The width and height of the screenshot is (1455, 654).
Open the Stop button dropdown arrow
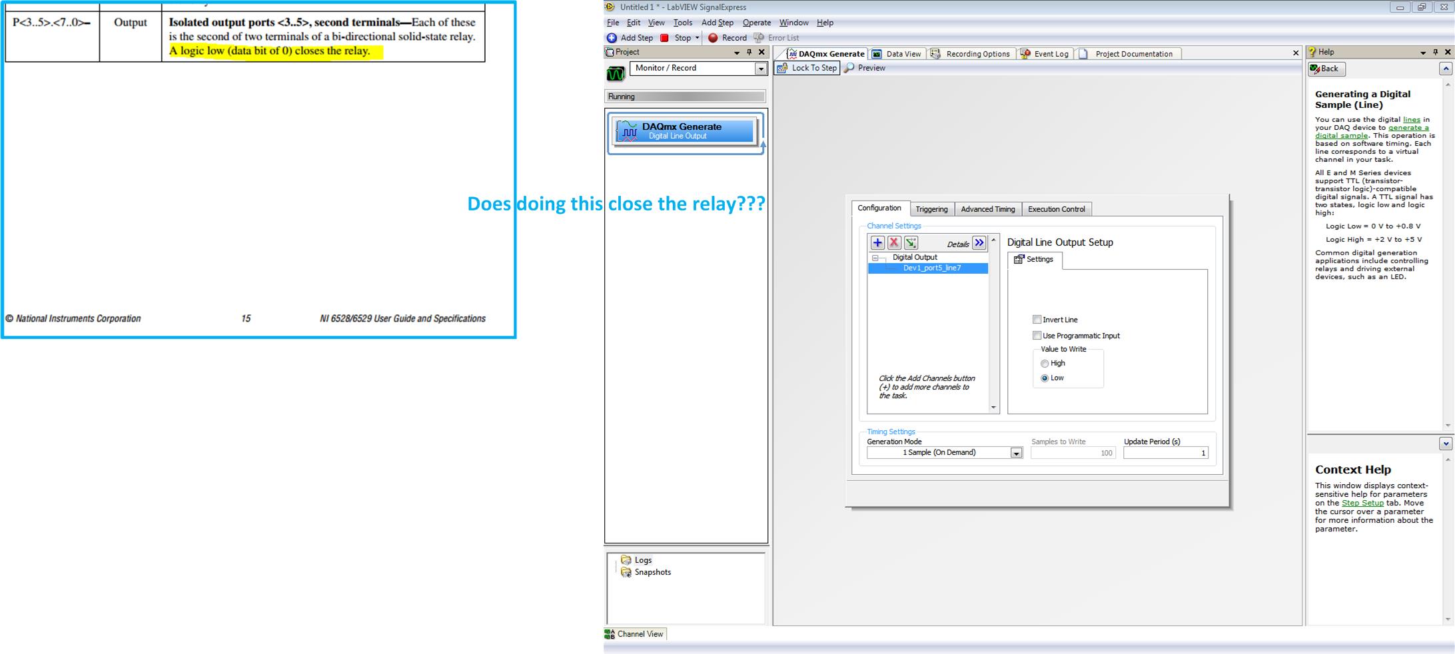[697, 38]
